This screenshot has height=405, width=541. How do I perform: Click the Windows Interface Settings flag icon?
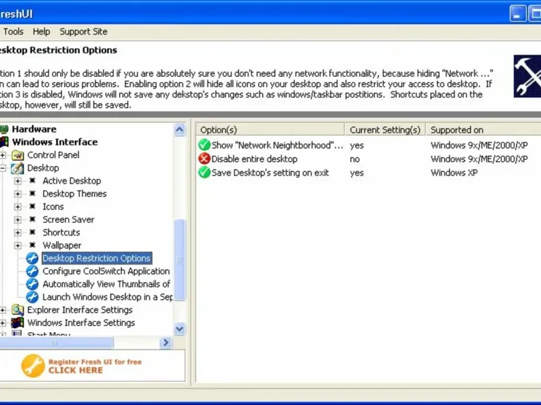click(18, 323)
